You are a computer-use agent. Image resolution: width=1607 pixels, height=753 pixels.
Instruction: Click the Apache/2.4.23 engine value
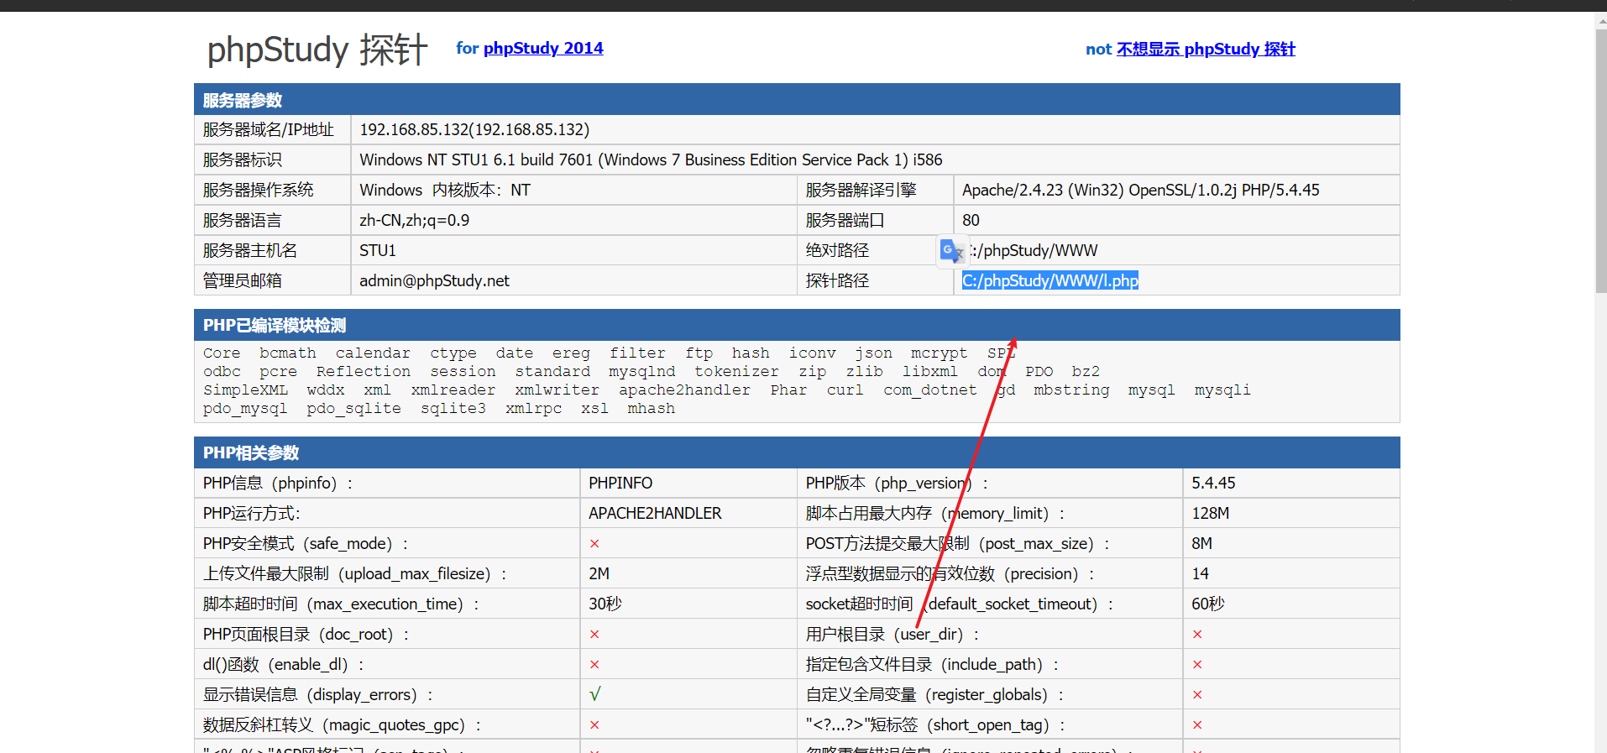coord(1140,190)
